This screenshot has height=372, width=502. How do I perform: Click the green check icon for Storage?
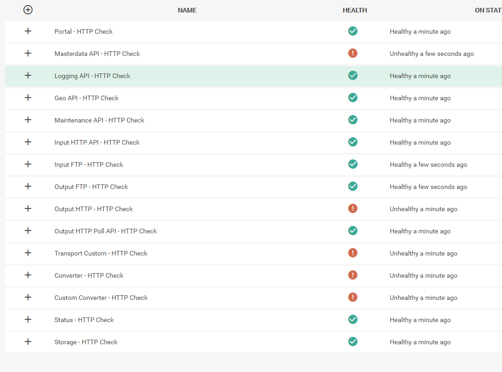pos(353,342)
